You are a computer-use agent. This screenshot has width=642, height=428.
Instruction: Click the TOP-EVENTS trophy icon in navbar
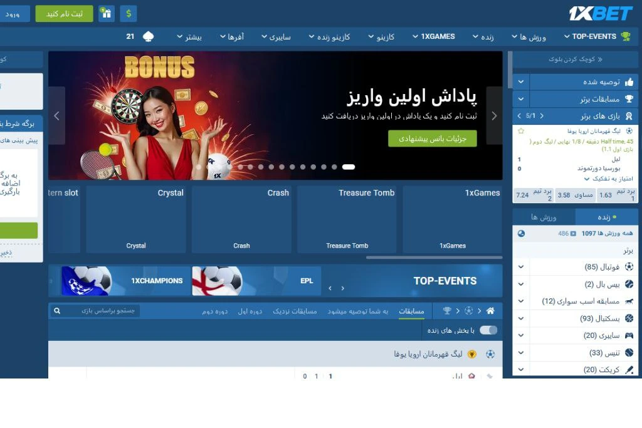[626, 36]
